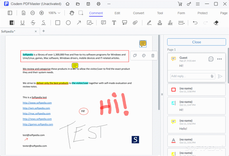Switch to the Protect tab
Image resolution: width=229 pixels, height=156 pixels.
pos(202,13)
